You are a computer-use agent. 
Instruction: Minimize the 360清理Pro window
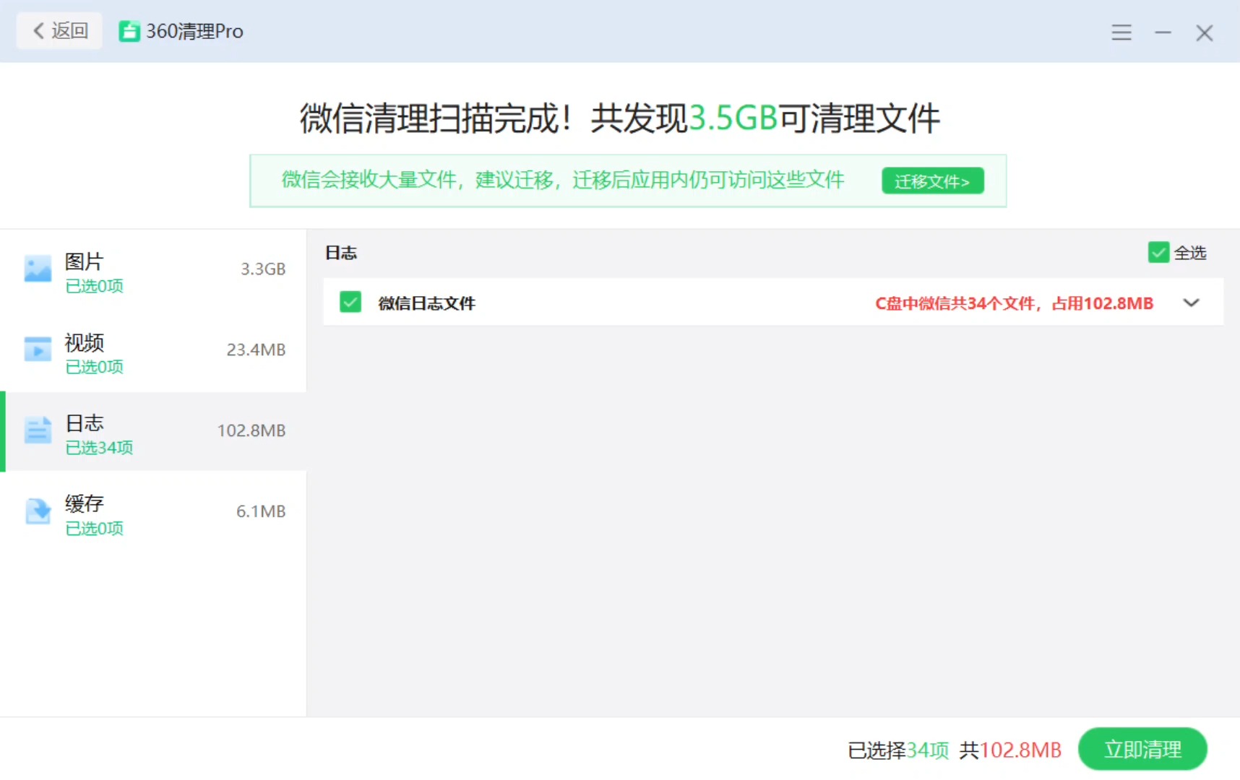(1163, 32)
